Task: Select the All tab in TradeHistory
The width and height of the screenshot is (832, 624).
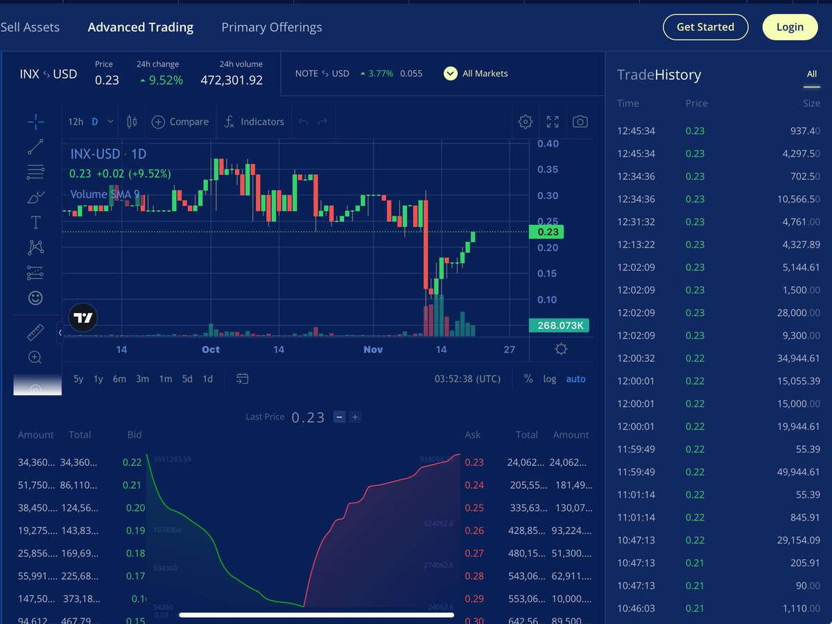Action: point(812,74)
